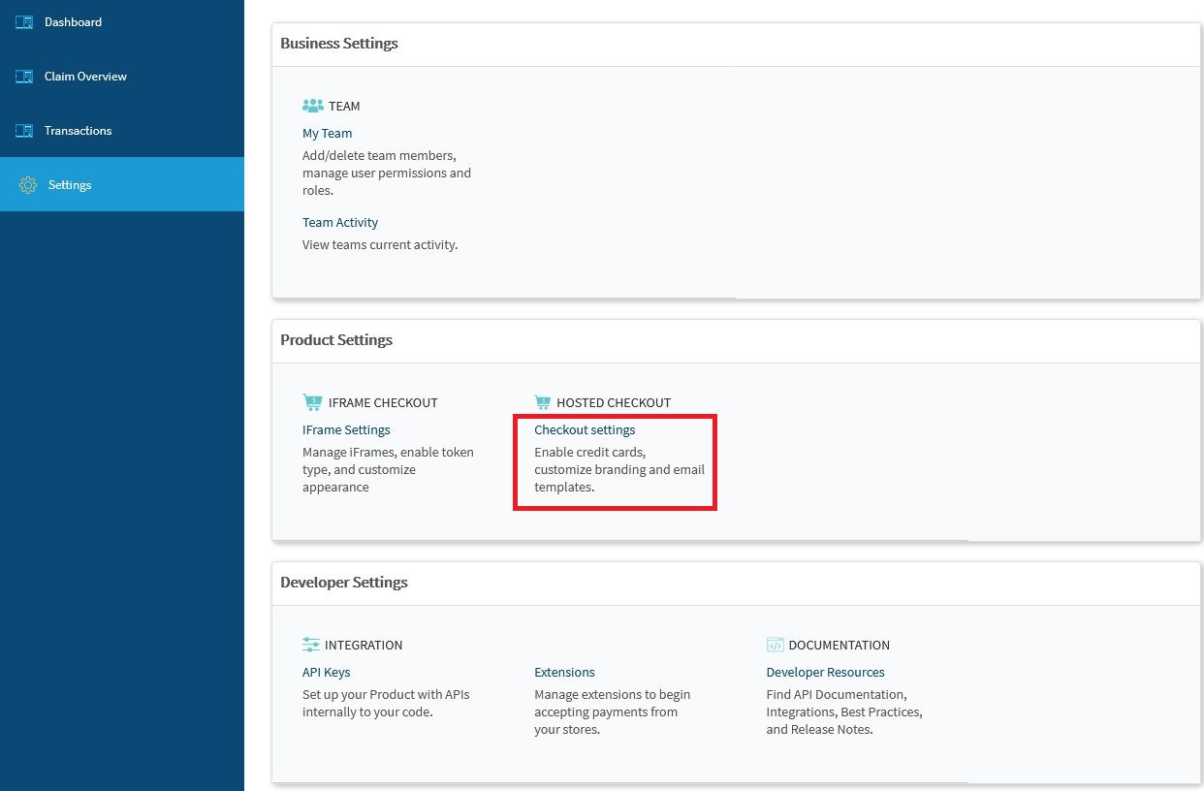The height and width of the screenshot is (791, 1204).
Task: Open IFrame Settings link
Action: click(x=346, y=430)
